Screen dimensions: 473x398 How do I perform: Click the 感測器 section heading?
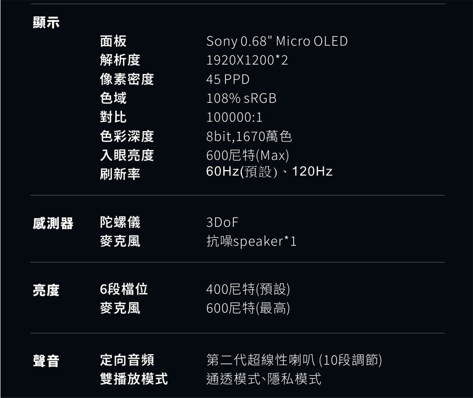53,223
